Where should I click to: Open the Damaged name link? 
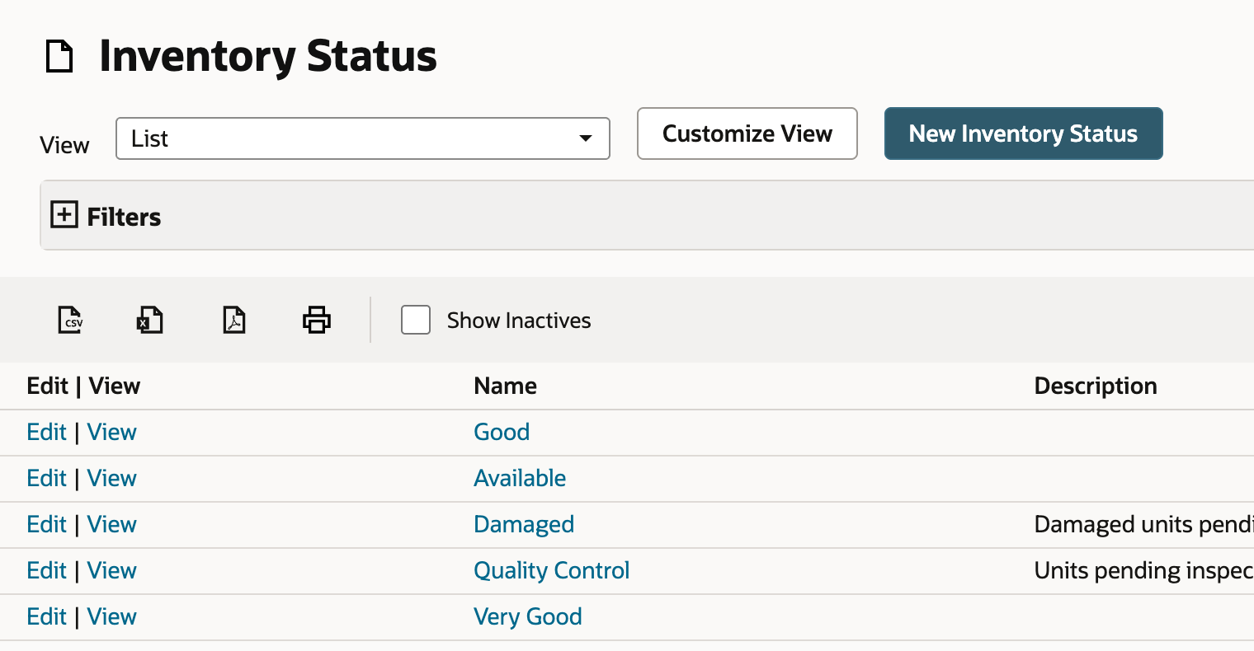click(x=524, y=524)
